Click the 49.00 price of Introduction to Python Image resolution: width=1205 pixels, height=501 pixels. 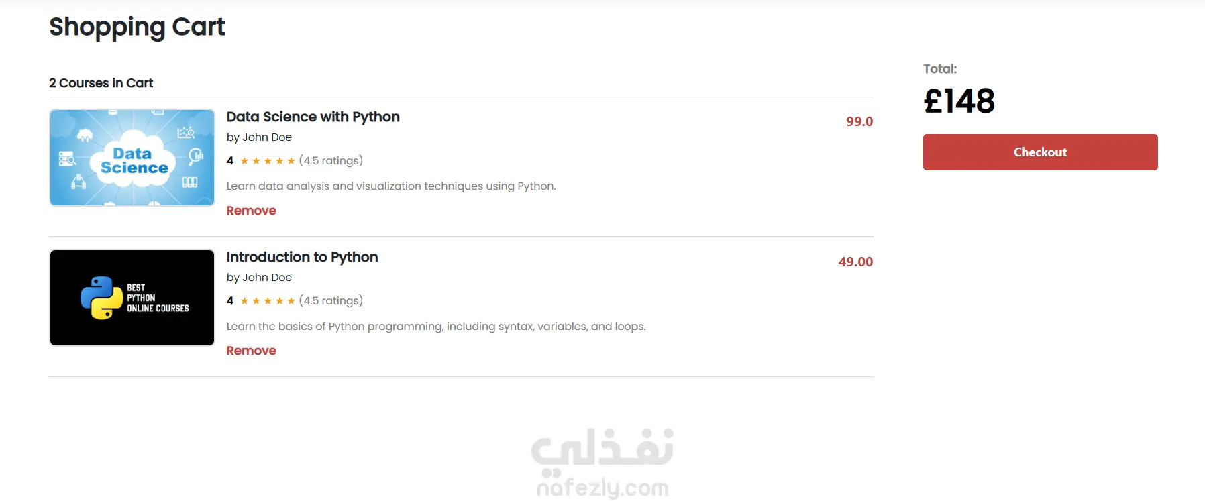click(855, 262)
